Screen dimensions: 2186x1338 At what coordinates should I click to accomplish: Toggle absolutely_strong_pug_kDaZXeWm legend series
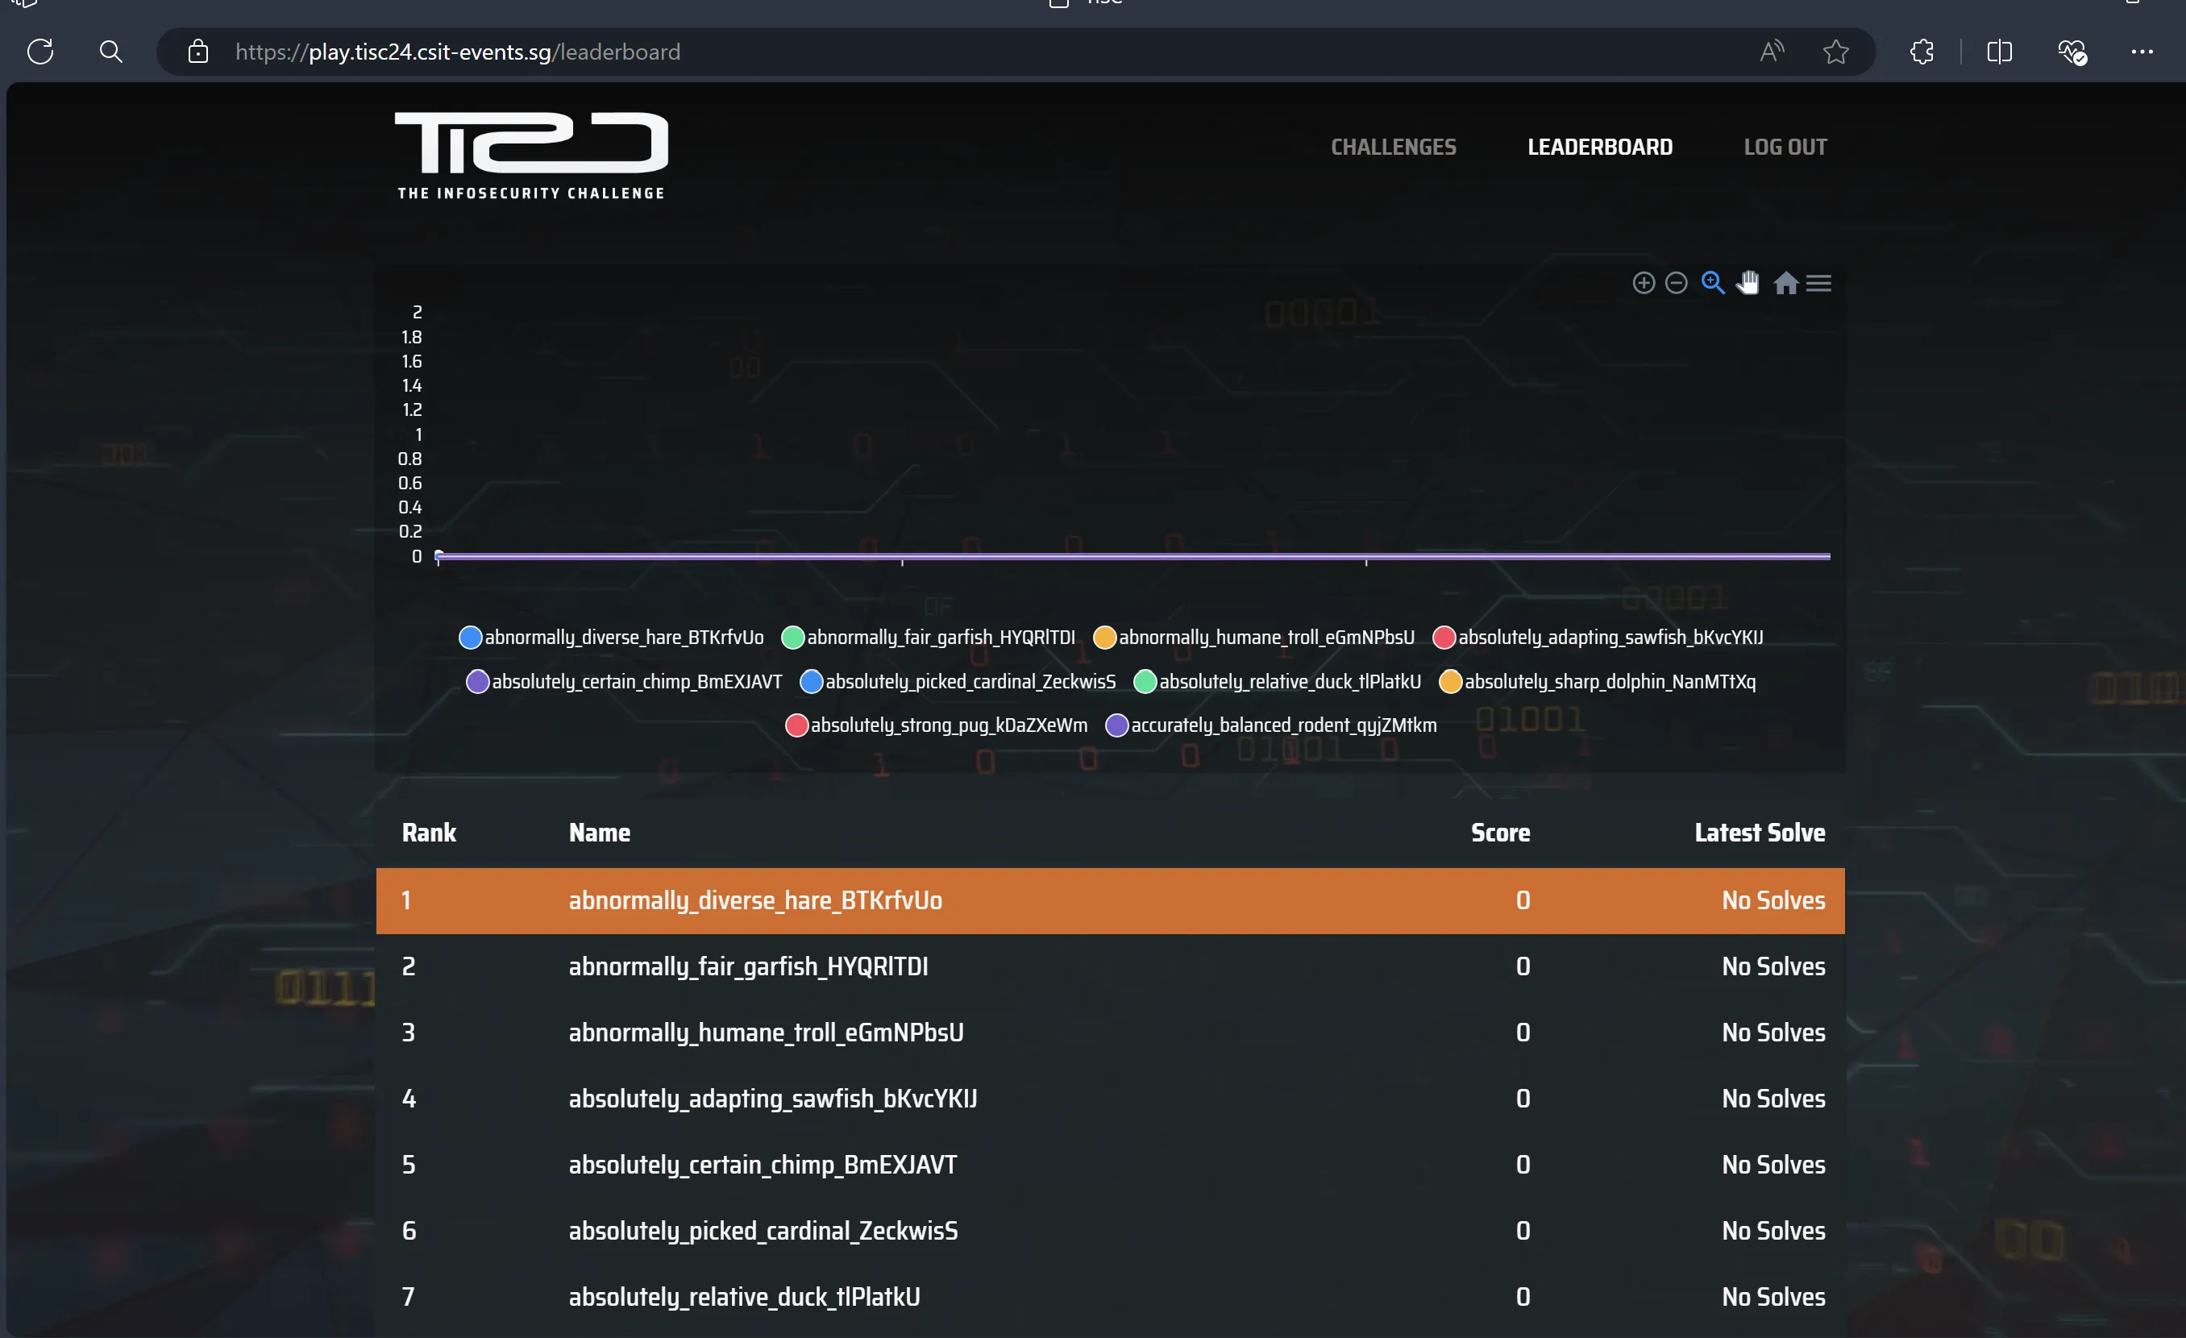(937, 725)
